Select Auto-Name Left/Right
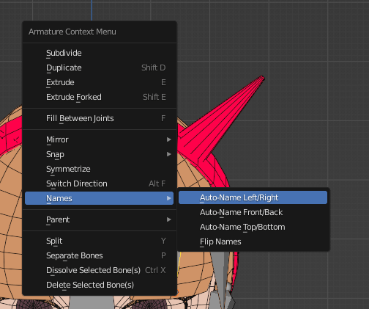Screen dimensions: 369x309 [x=253, y=197]
